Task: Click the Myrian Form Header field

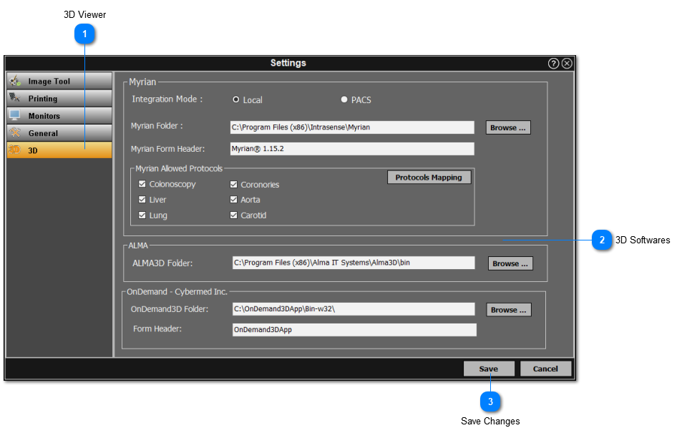Action: (351, 149)
